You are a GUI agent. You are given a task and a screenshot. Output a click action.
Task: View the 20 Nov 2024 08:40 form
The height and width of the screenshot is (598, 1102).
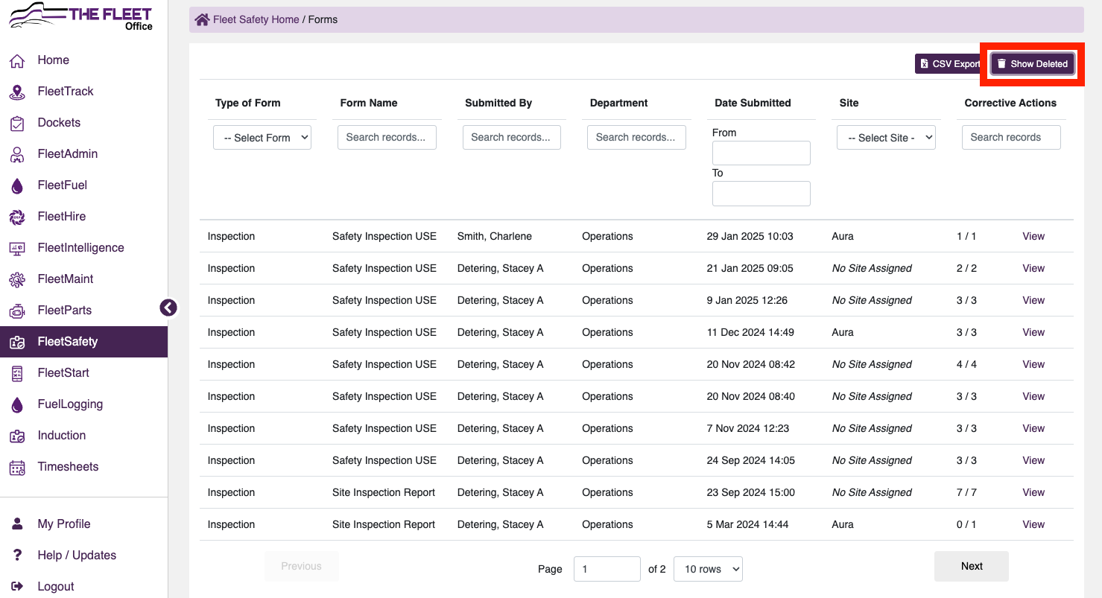(1033, 397)
